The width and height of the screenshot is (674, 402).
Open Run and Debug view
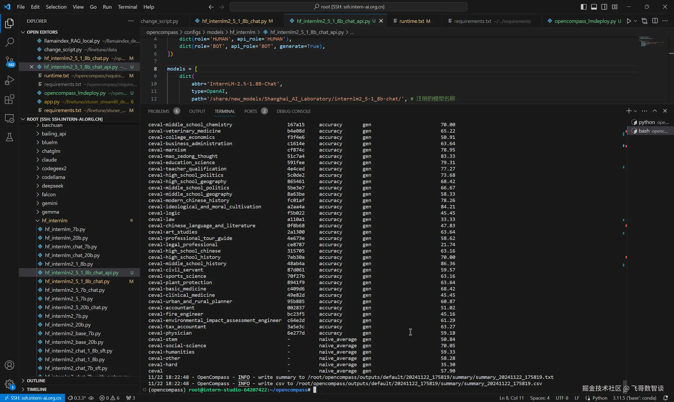click(9, 81)
